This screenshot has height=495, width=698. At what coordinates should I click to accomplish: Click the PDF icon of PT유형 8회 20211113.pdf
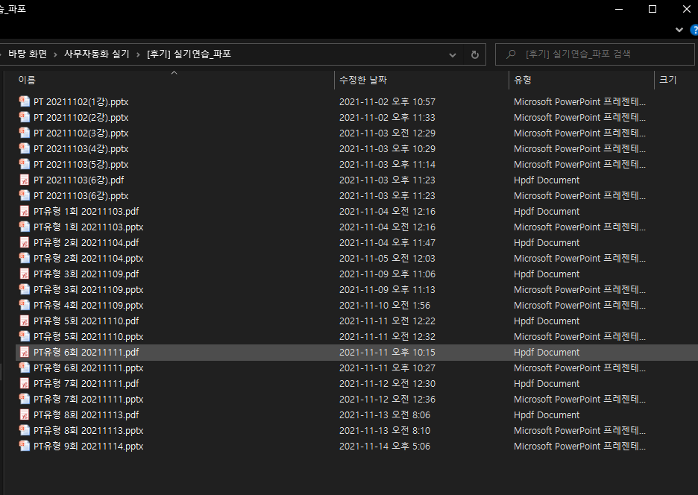coord(25,415)
